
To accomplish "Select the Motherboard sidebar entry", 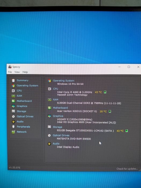I will click(24, 101).
